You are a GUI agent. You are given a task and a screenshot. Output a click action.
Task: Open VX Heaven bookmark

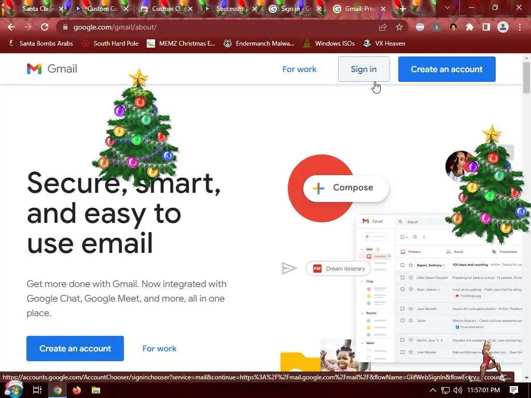click(384, 44)
